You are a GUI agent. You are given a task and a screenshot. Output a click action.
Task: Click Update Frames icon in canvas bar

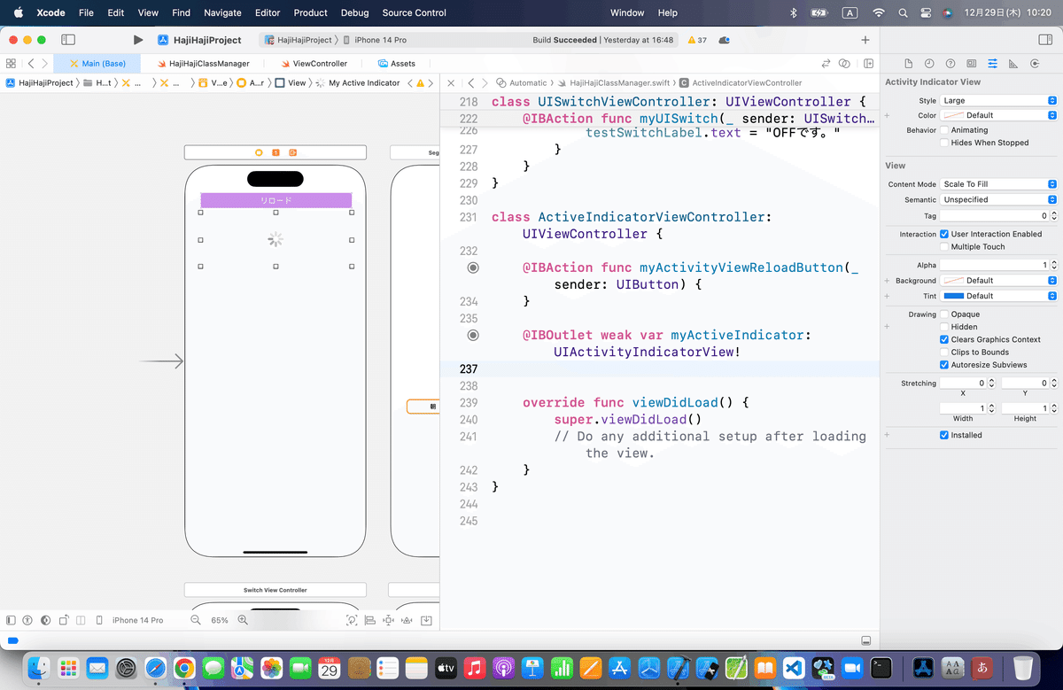(x=352, y=621)
